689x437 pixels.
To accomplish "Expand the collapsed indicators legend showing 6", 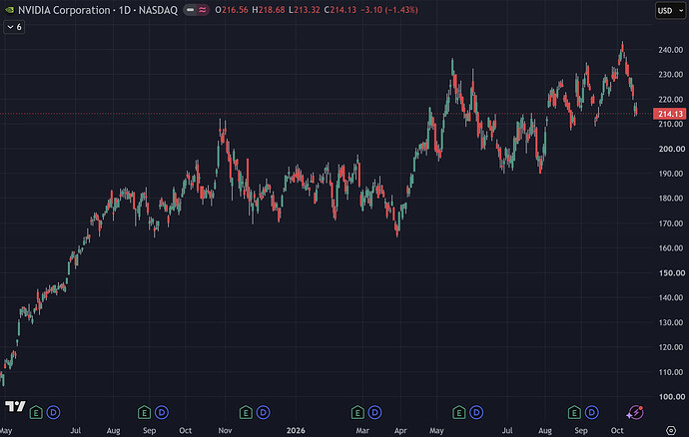I will pos(14,27).
